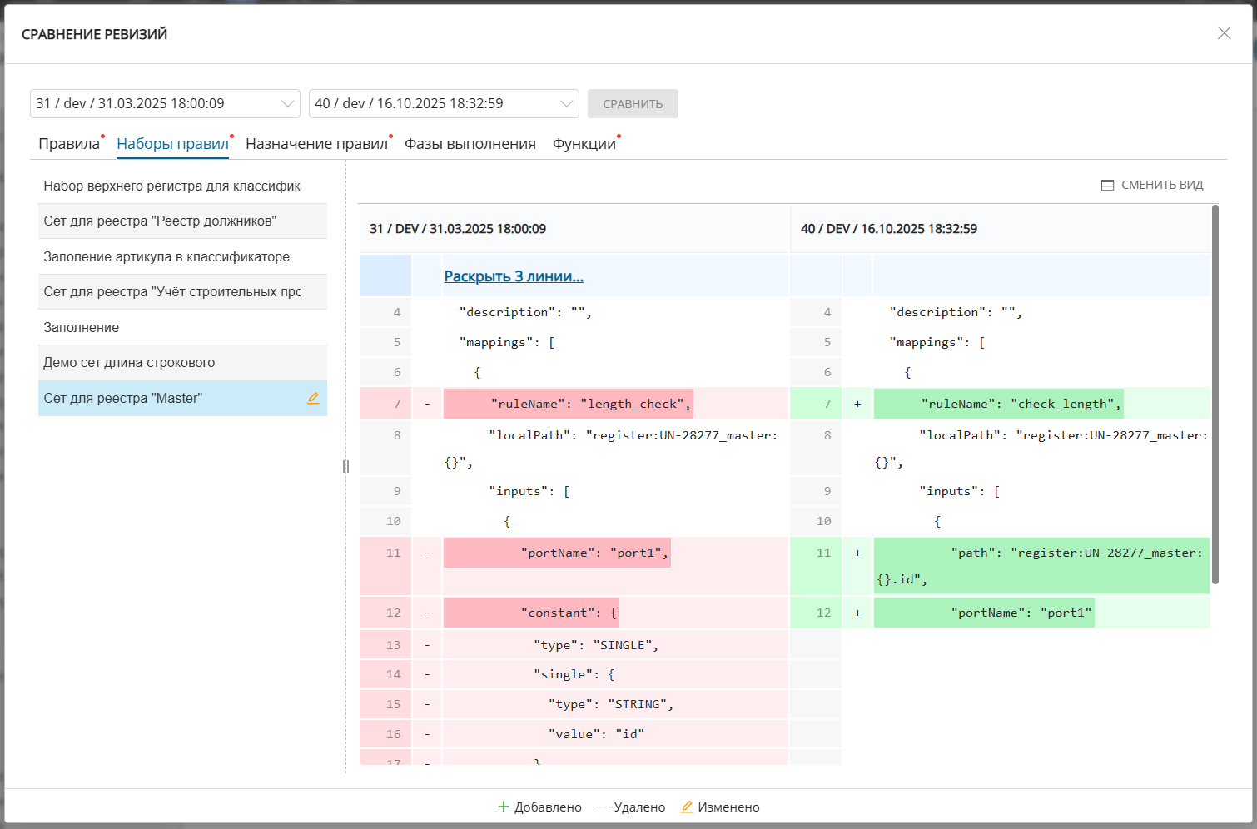The width and height of the screenshot is (1257, 829).
Task: Click the minus marker on removed line 11
Action: tap(427, 553)
